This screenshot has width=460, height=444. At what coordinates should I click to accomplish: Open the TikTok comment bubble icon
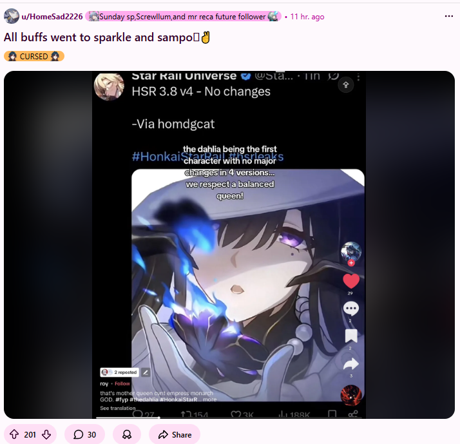[x=351, y=309]
